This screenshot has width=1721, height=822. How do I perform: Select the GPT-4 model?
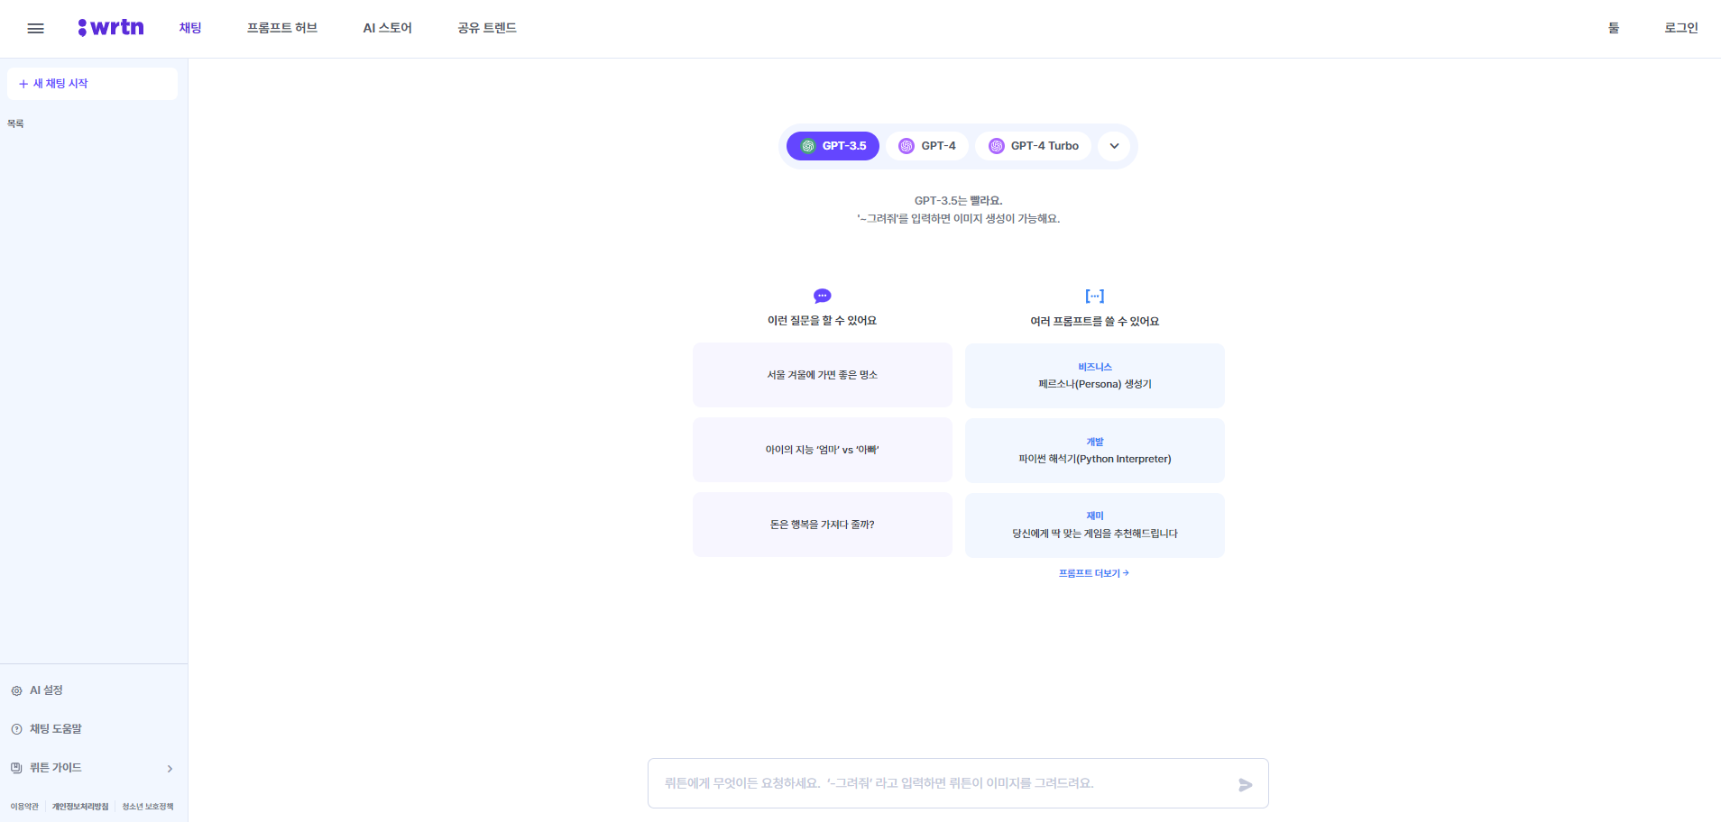[927, 145]
